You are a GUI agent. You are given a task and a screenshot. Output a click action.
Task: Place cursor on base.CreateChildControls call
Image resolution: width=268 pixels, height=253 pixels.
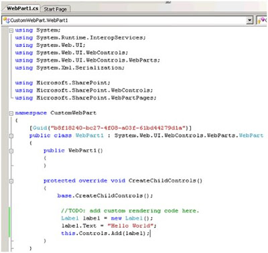(x=105, y=195)
